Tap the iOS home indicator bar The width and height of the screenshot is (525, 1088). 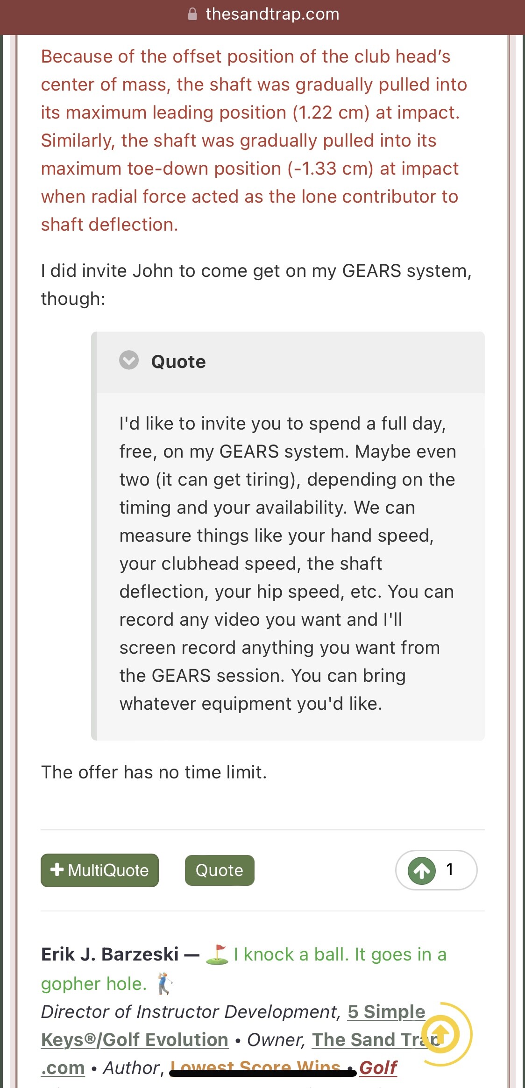pos(263,1073)
